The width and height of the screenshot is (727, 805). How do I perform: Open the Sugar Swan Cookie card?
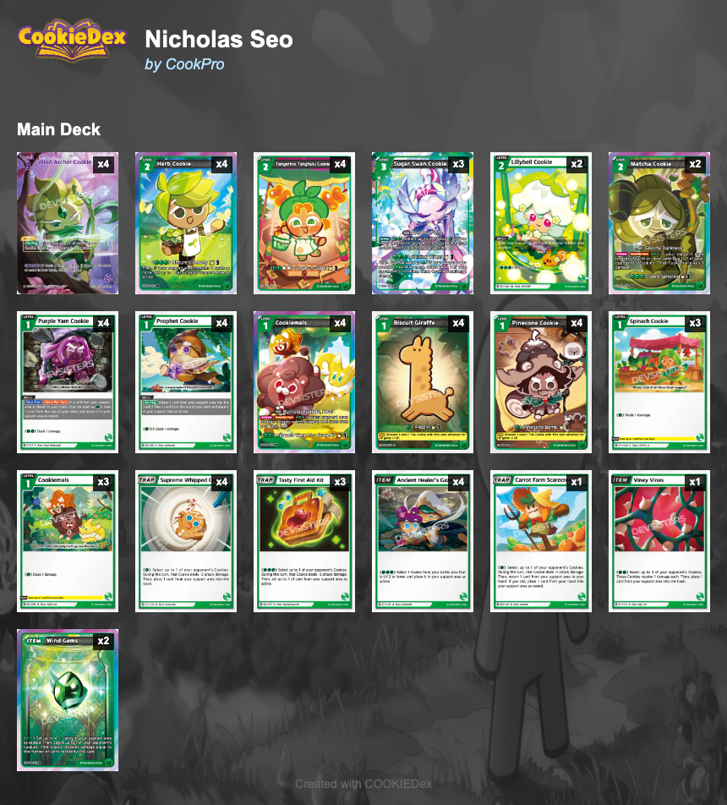coord(423,223)
